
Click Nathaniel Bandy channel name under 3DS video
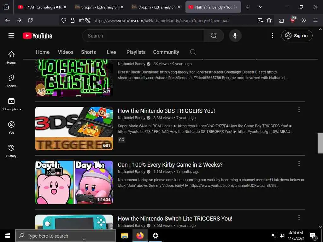(x=132, y=118)
